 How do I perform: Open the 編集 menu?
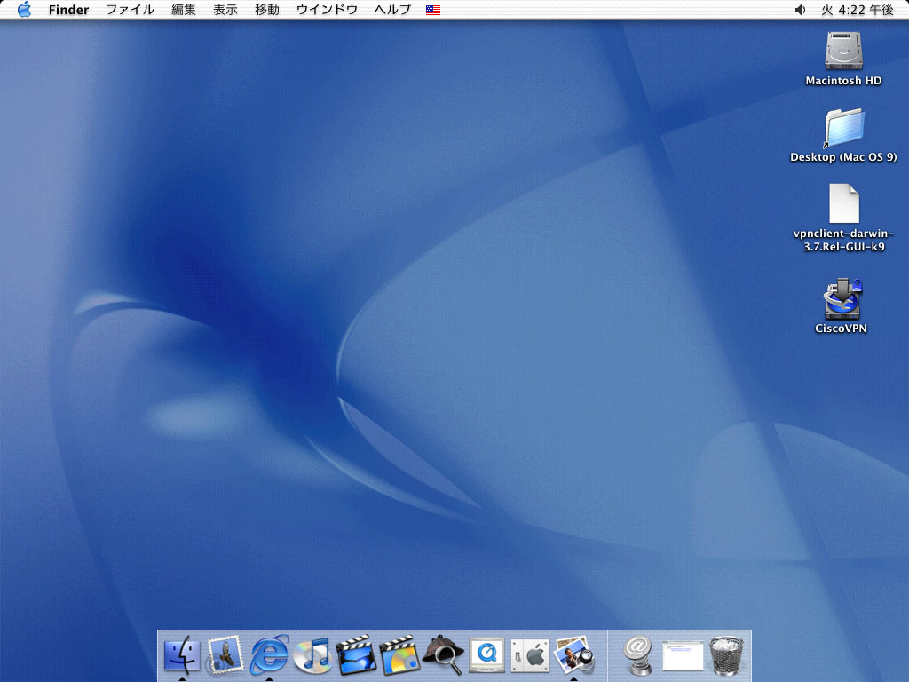pos(184,10)
